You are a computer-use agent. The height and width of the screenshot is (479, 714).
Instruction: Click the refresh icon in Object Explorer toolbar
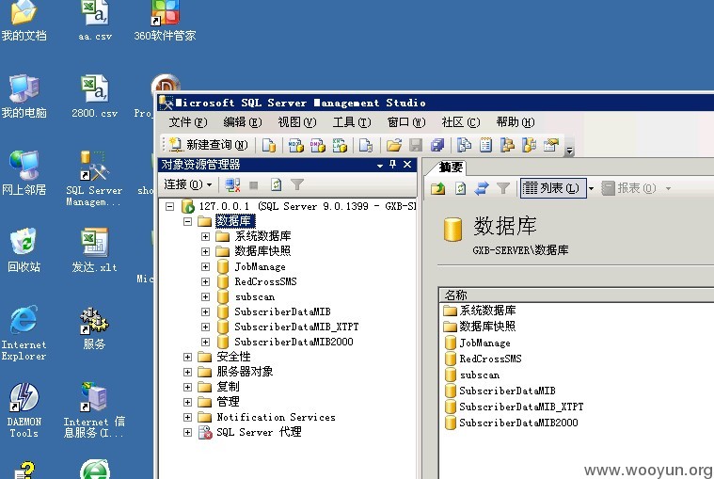coord(276,184)
